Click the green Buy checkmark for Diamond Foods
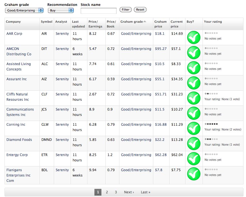 [194, 144]
